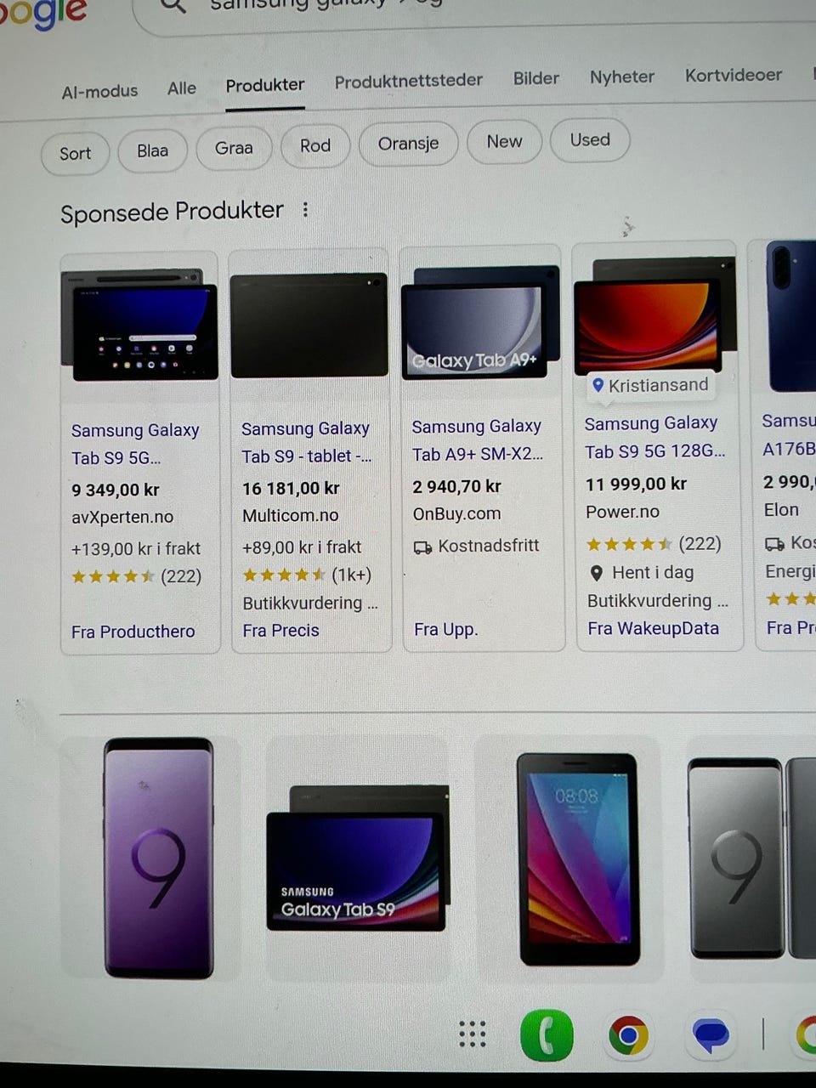Image resolution: width=816 pixels, height=1088 pixels.
Task: Click the Google search input field
Action: pyautogui.click(x=476, y=10)
